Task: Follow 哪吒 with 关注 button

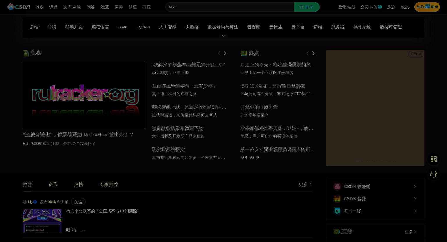Action: point(78,202)
